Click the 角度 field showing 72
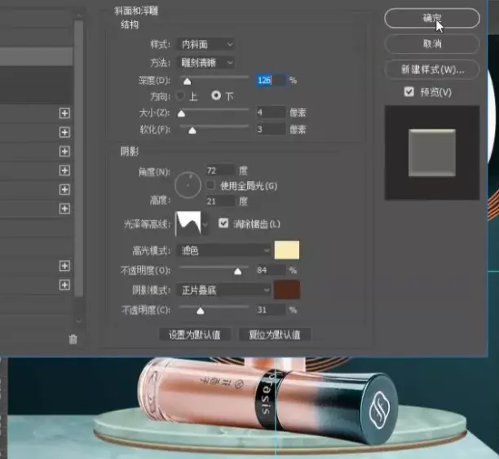This screenshot has height=459, width=499. pyautogui.click(x=220, y=170)
